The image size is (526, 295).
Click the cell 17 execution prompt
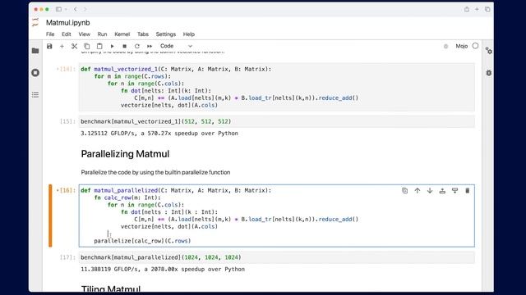67,257
